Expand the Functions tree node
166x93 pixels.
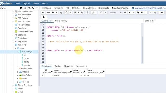(x=13, y=28)
